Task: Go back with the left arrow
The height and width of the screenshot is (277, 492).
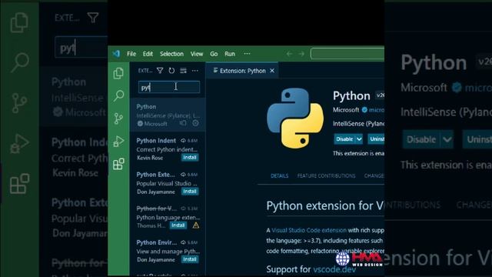Action: (289, 54)
